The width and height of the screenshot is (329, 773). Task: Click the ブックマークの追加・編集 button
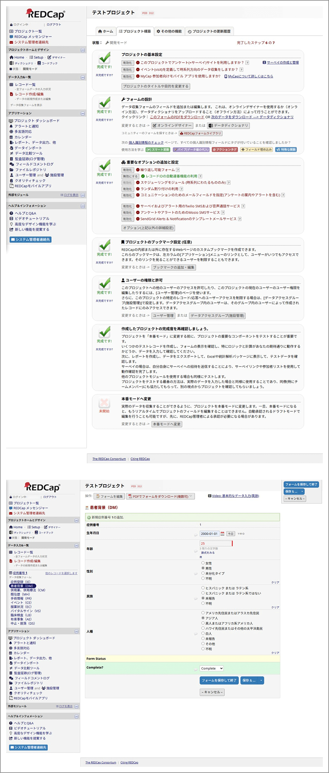174,267
